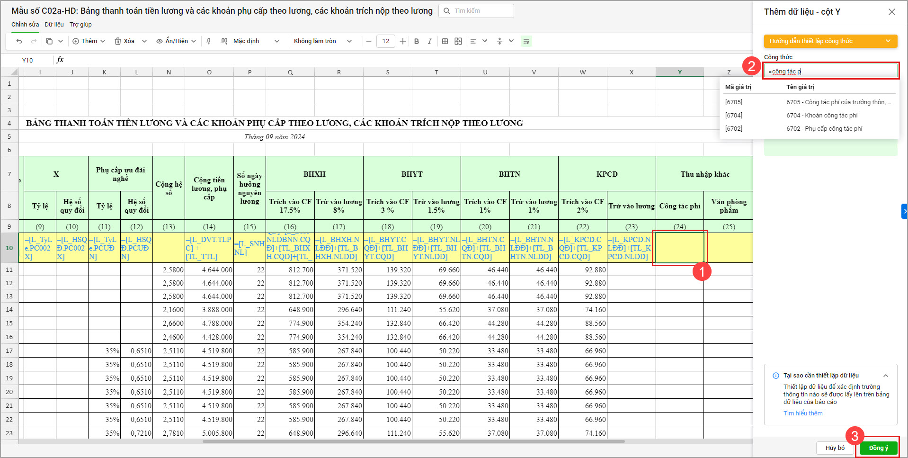Increase font size with plus icon
Viewport: 908px width, 458px height.
403,41
